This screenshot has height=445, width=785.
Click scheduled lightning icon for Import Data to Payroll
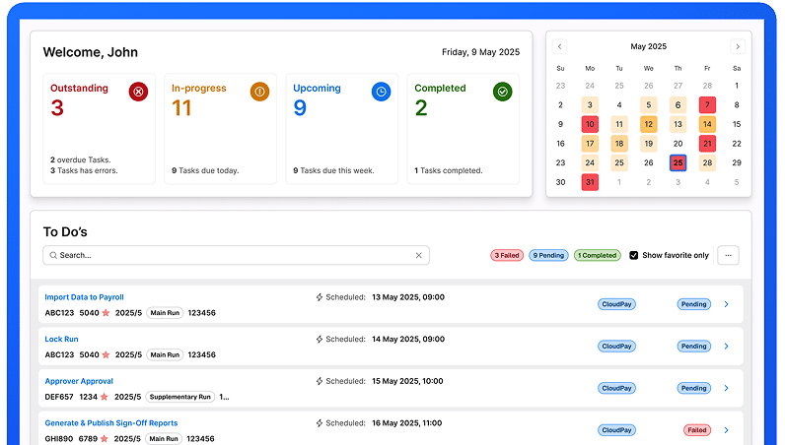(x=320, y=297)
